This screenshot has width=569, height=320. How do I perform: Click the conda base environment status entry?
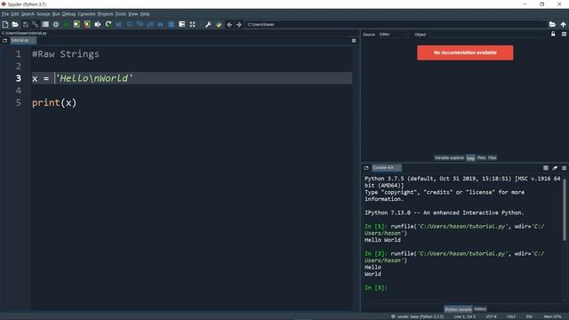tap(418, 316)
